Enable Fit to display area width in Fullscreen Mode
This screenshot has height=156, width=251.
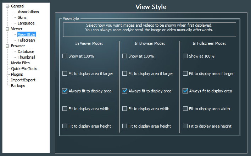click(x=185, y=108)
